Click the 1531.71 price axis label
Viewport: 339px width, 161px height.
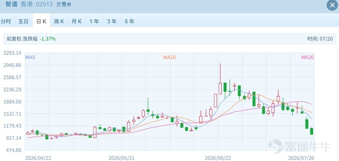click(x=12, y=114)
